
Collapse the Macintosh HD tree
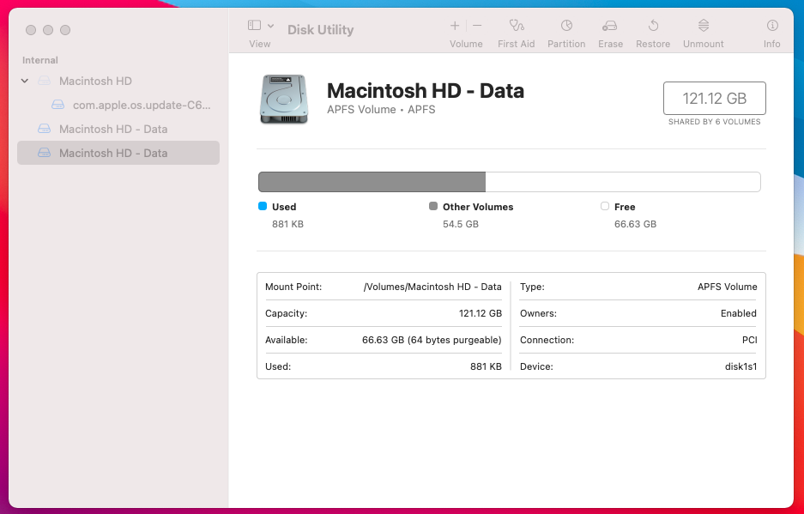25,81
